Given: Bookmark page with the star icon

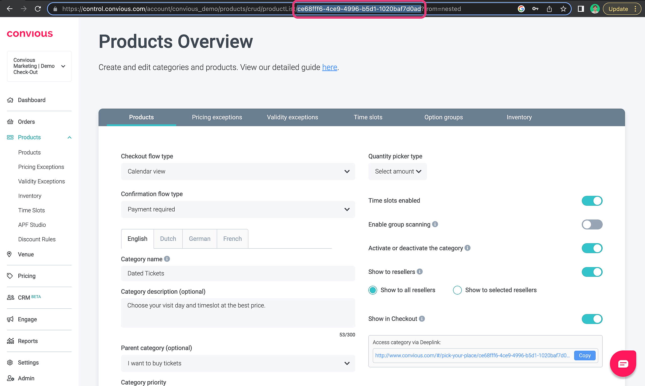Looking at the screenshot, I should click(x=563, y=9).
